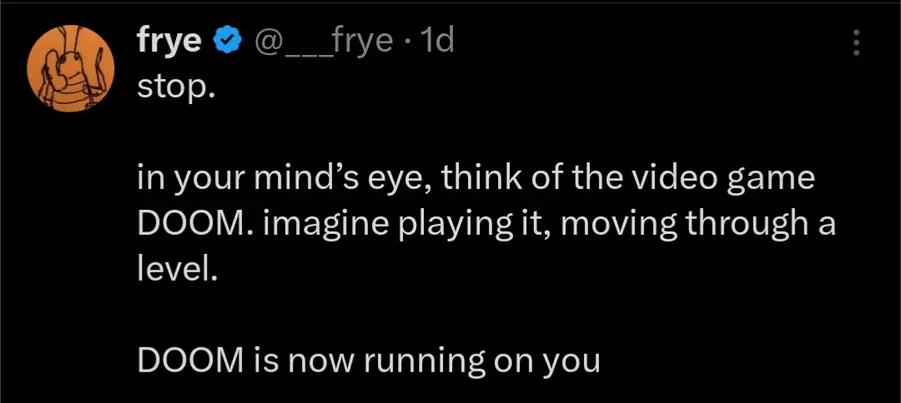
Task: Click the "1d" timestamp link
Action: click(x=438, y=39)
